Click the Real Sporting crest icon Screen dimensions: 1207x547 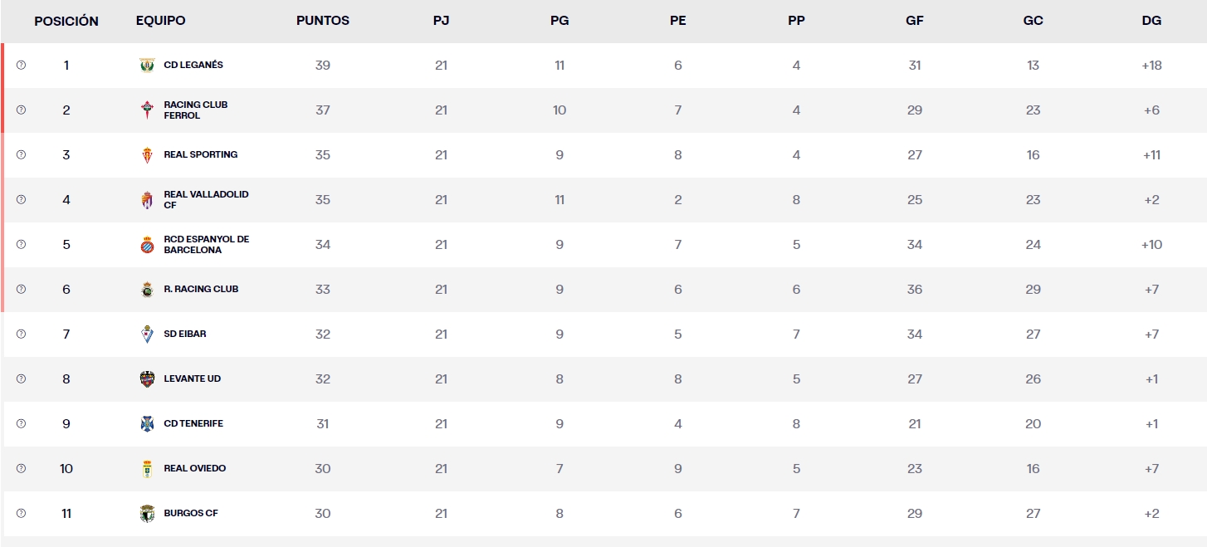(x=147, y=155)
